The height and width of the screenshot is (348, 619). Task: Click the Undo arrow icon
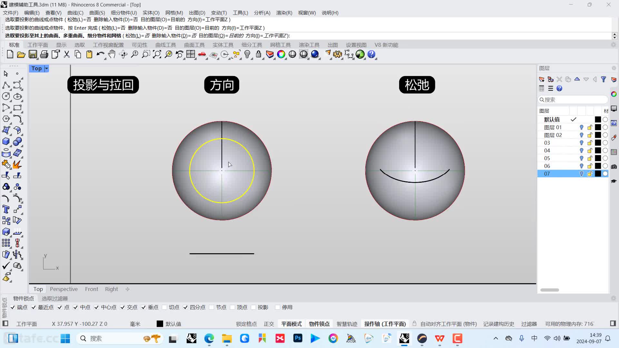tap(100, 54)
